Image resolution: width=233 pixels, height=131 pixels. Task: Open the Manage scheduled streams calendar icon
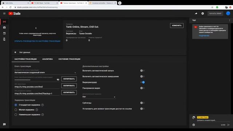[x=4, y=33]
